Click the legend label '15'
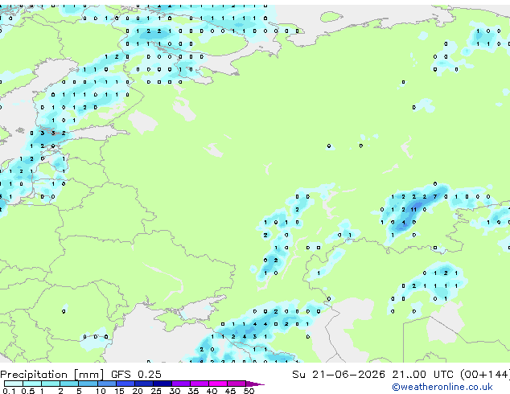This screenshot has height=394, width=510. click(x=119, y=391)
